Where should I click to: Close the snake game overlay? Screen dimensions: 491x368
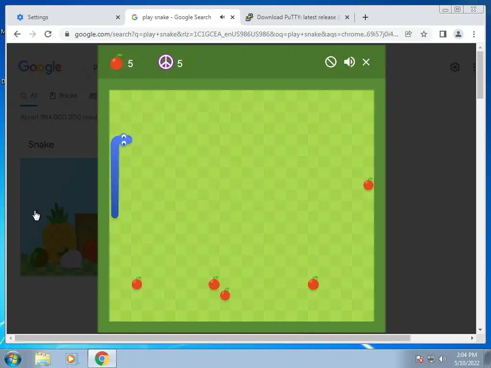(x=366, y=62)
